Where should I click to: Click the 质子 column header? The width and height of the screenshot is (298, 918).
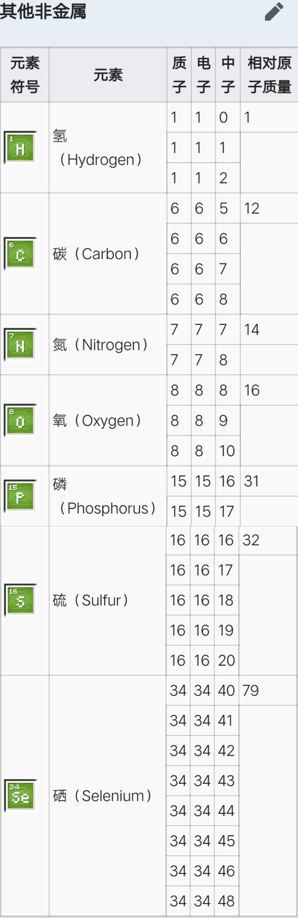tap(179, 75)
